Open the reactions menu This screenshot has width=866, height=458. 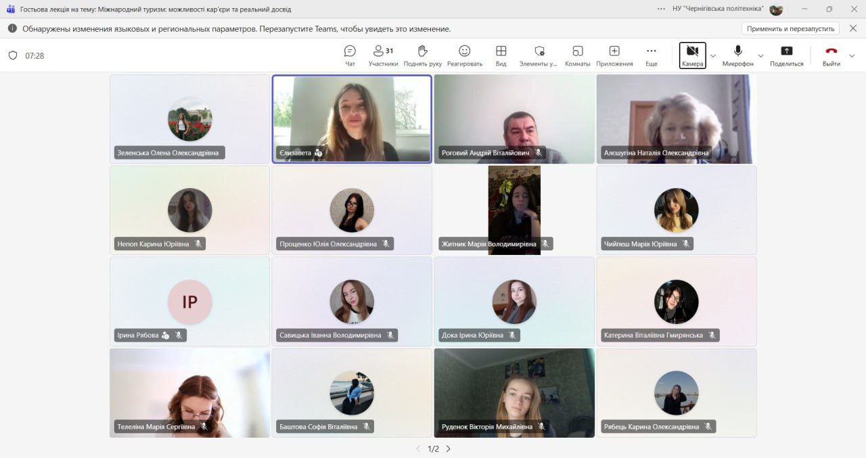(x=464, y=55)
